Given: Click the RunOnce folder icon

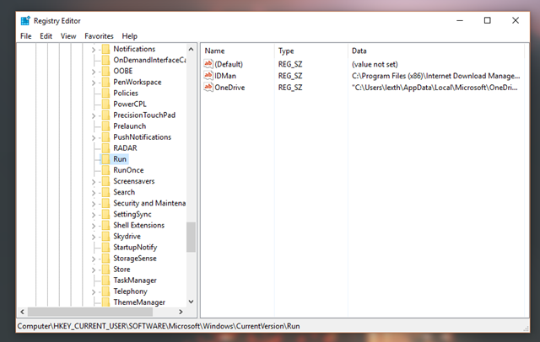Looking at the screenshot, I should click(x=105, y=170).
